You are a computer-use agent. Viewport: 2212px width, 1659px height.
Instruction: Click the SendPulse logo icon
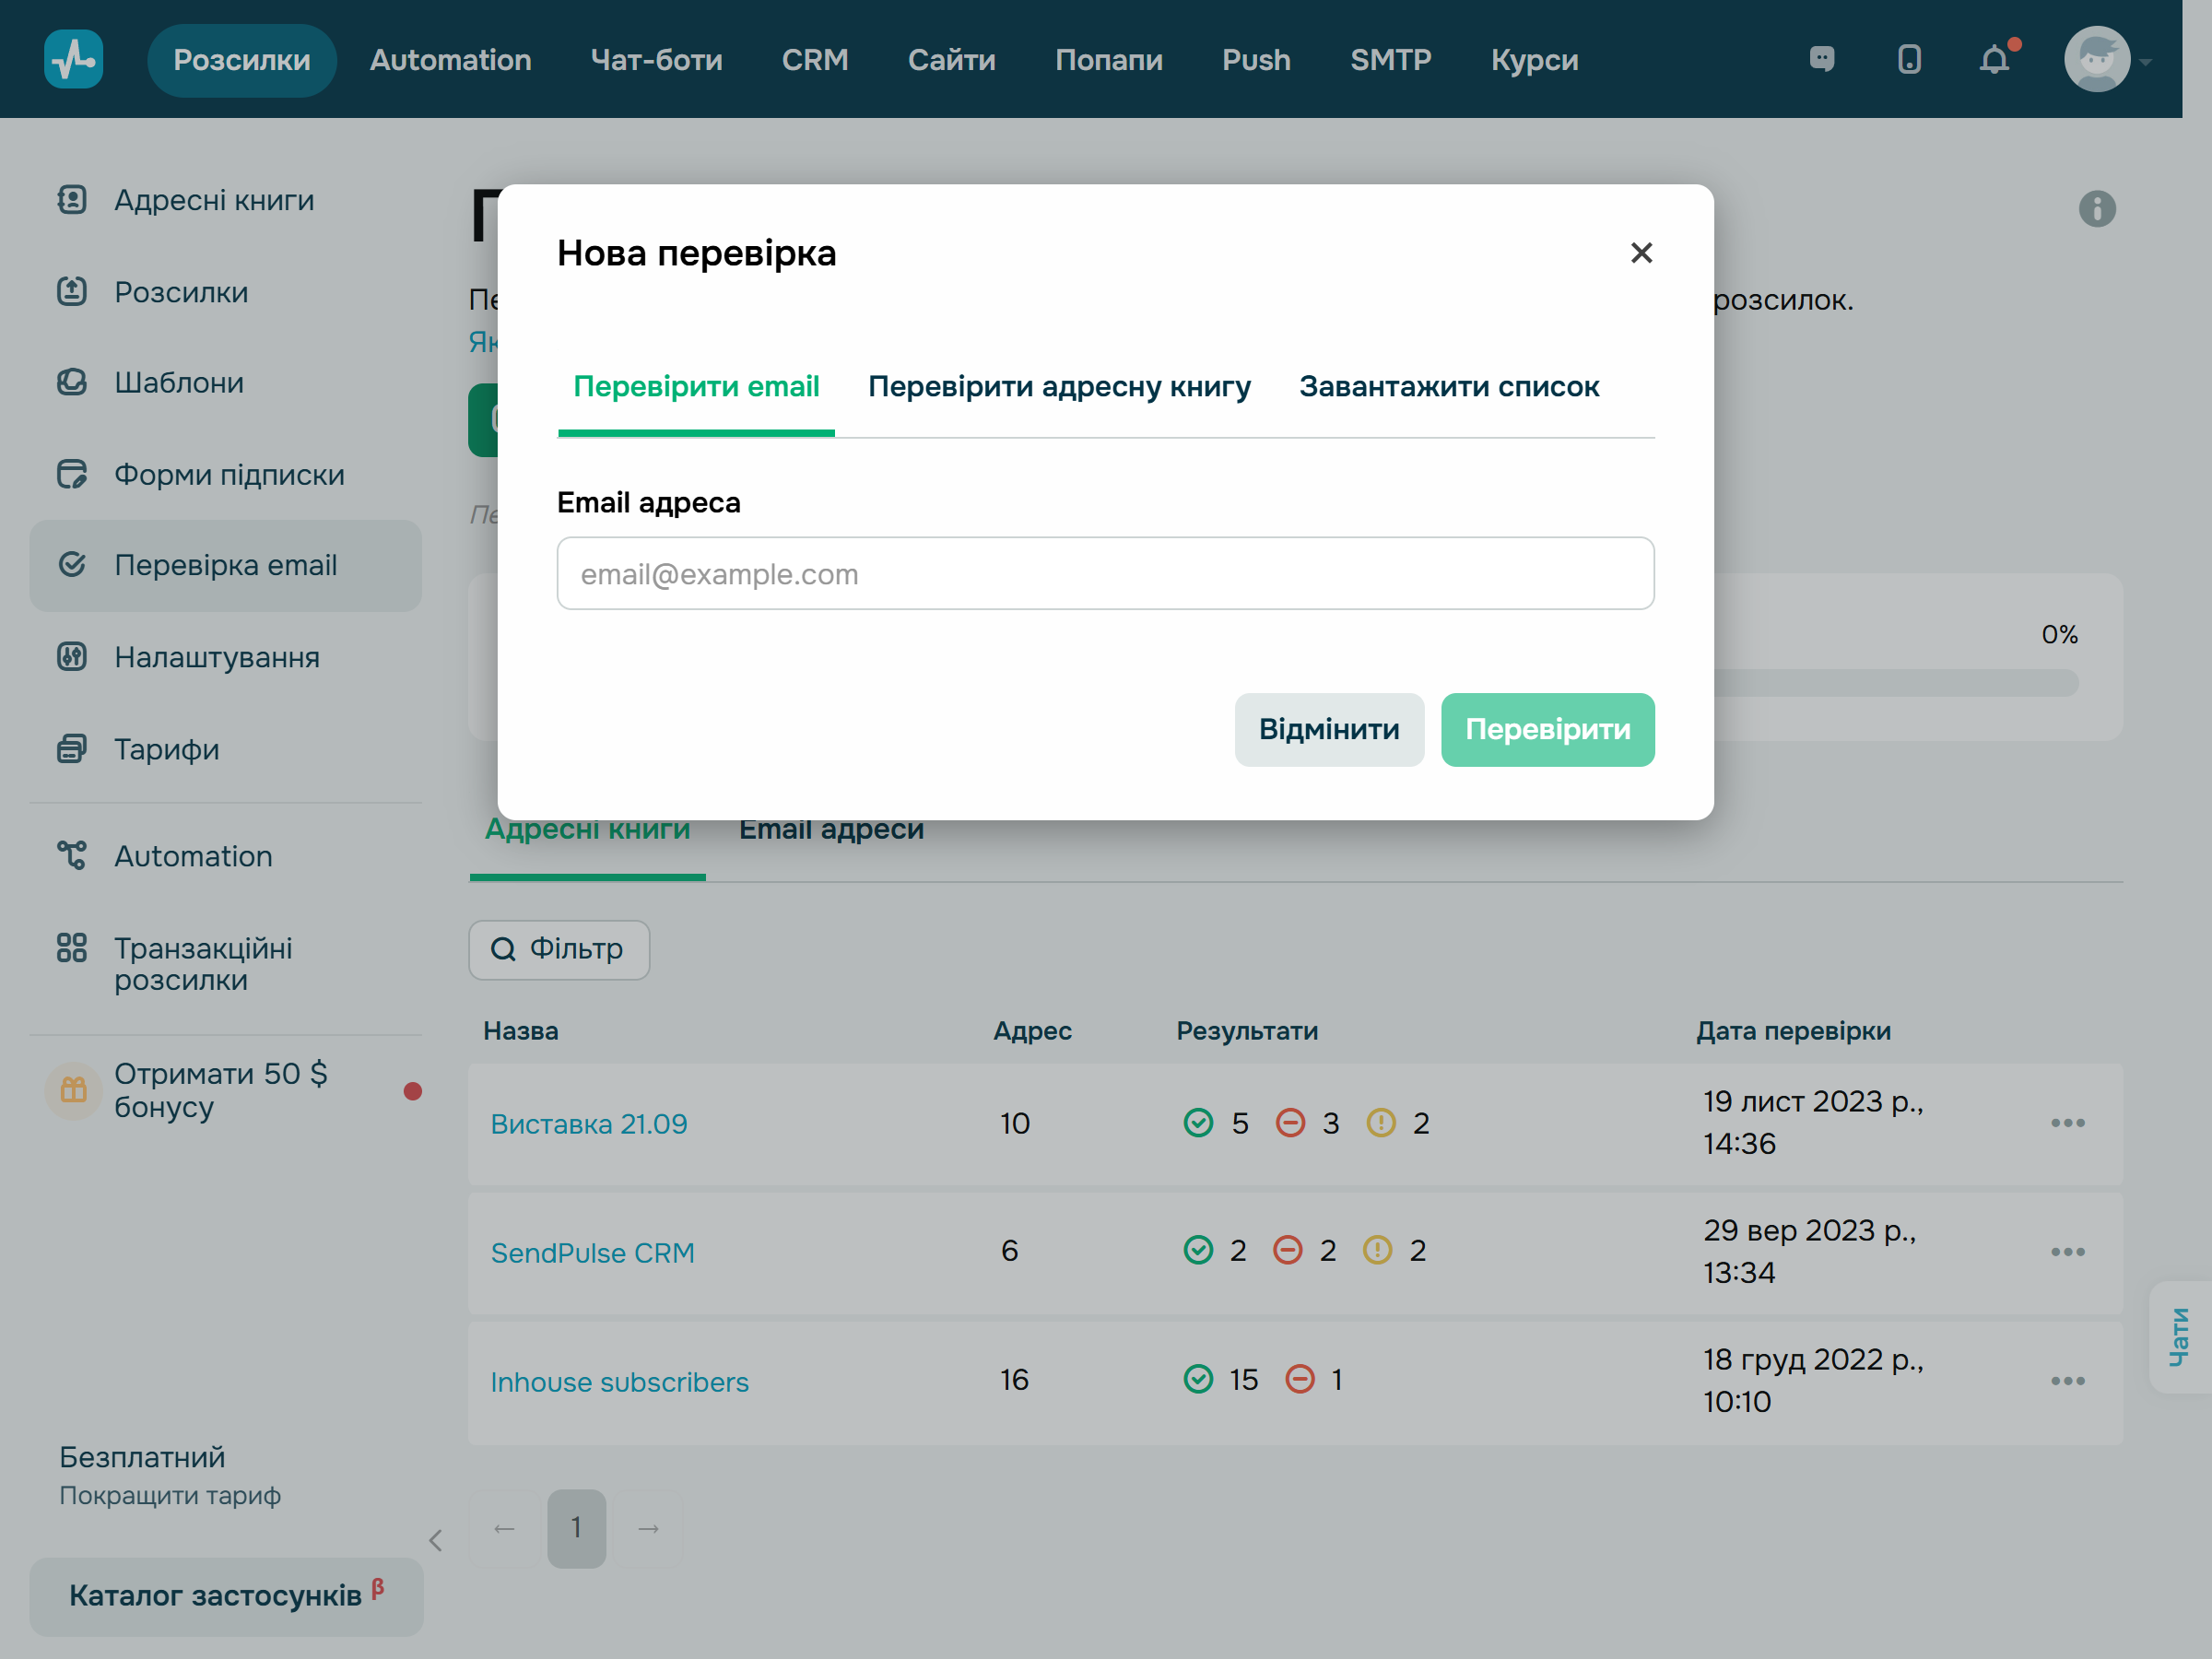[73, 60]
